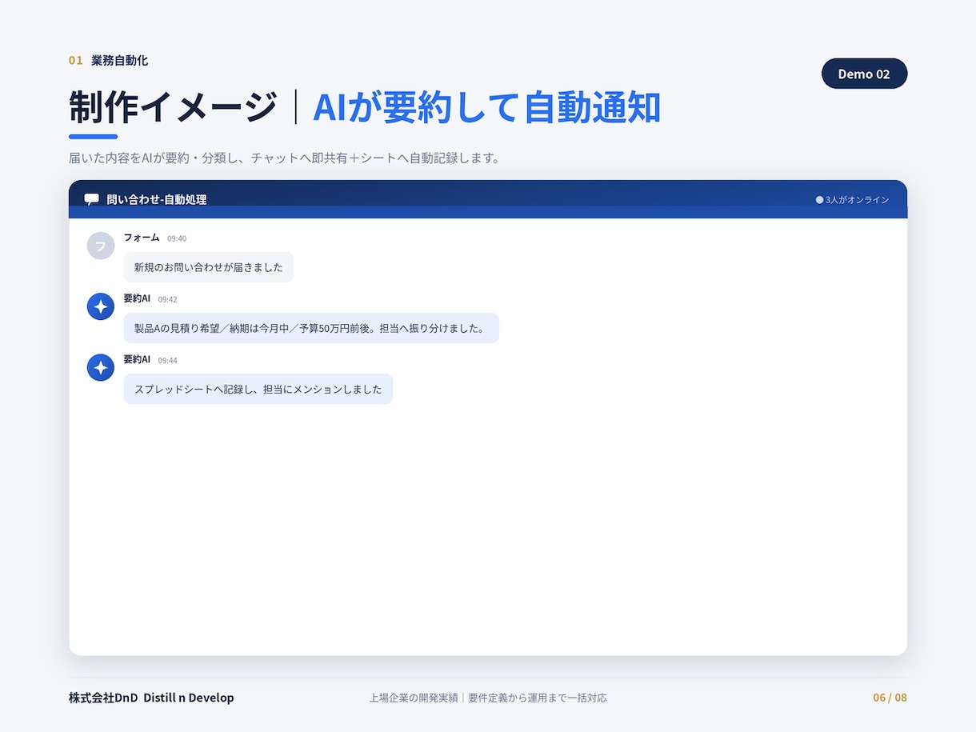
Task: Click the フォーム gray avatar
Action: (x=101, y=246)
